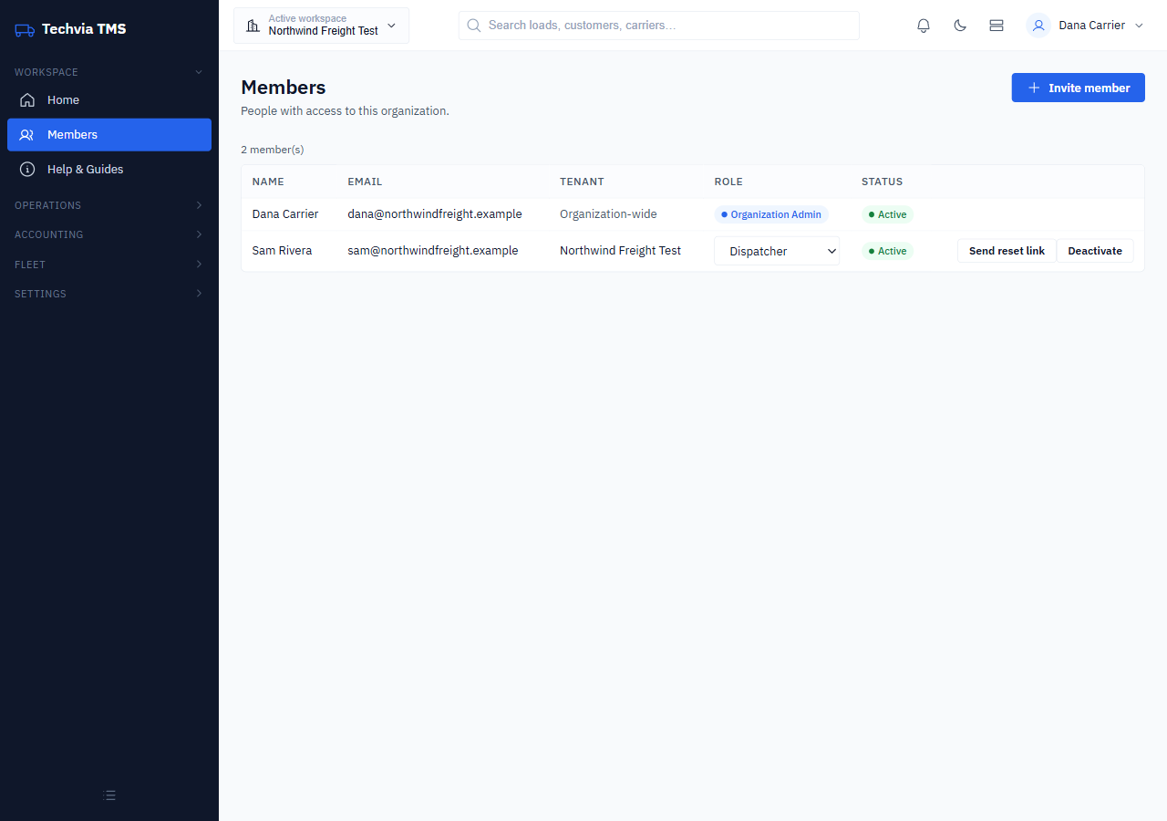
Task: Toggle dark mode moon icon
Action: pyautogui.click(x=960, y=26)
